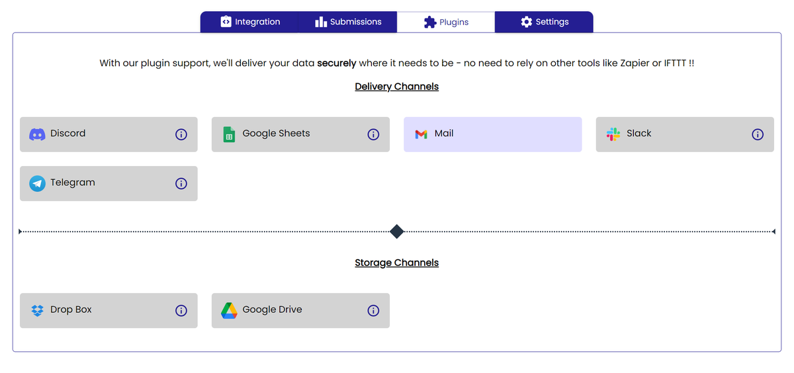
Task: Click the Slack logo icon
Action: pyautogui.click(x=613, y=134)
